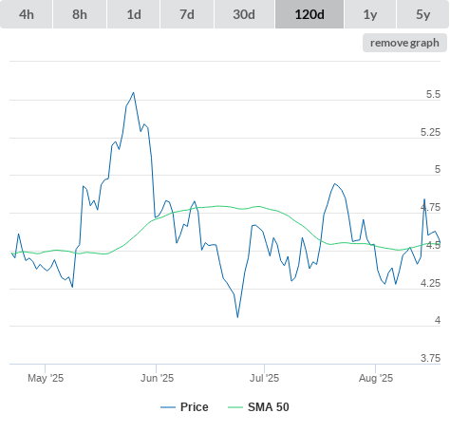Click the lowest price point near 4
The image size is (450, 432).
(x=237, y=317)
